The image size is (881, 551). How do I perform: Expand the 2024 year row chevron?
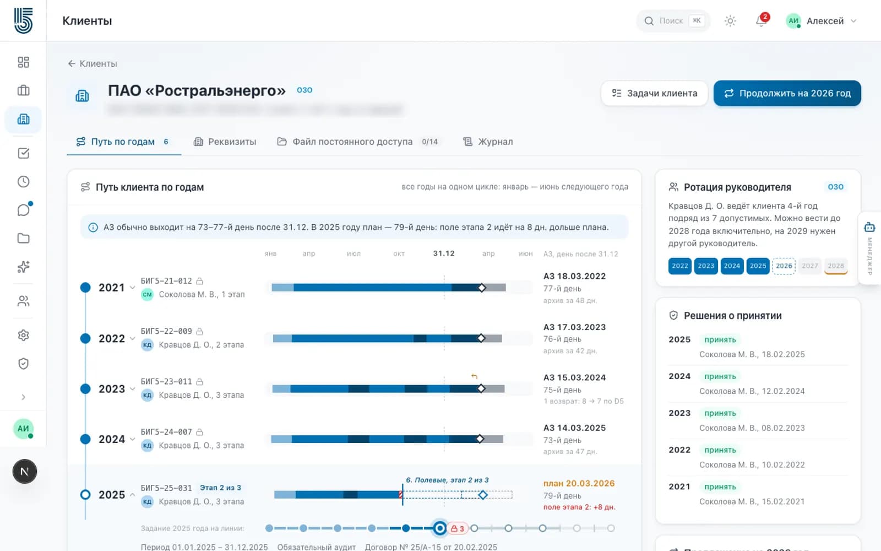(132, 439)
